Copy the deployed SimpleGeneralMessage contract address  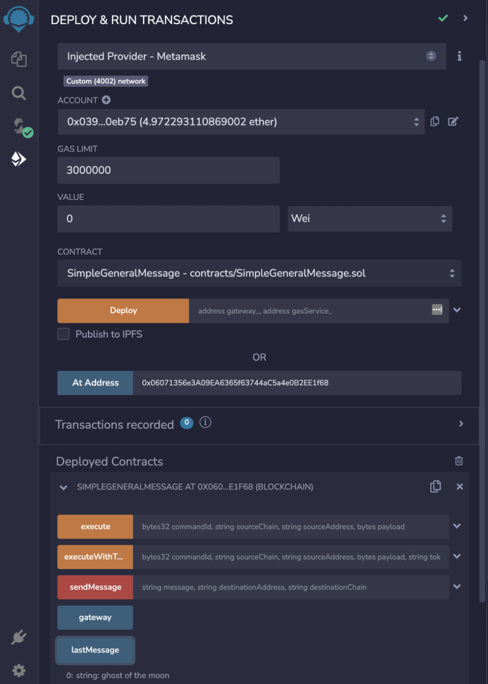[435, 486]
